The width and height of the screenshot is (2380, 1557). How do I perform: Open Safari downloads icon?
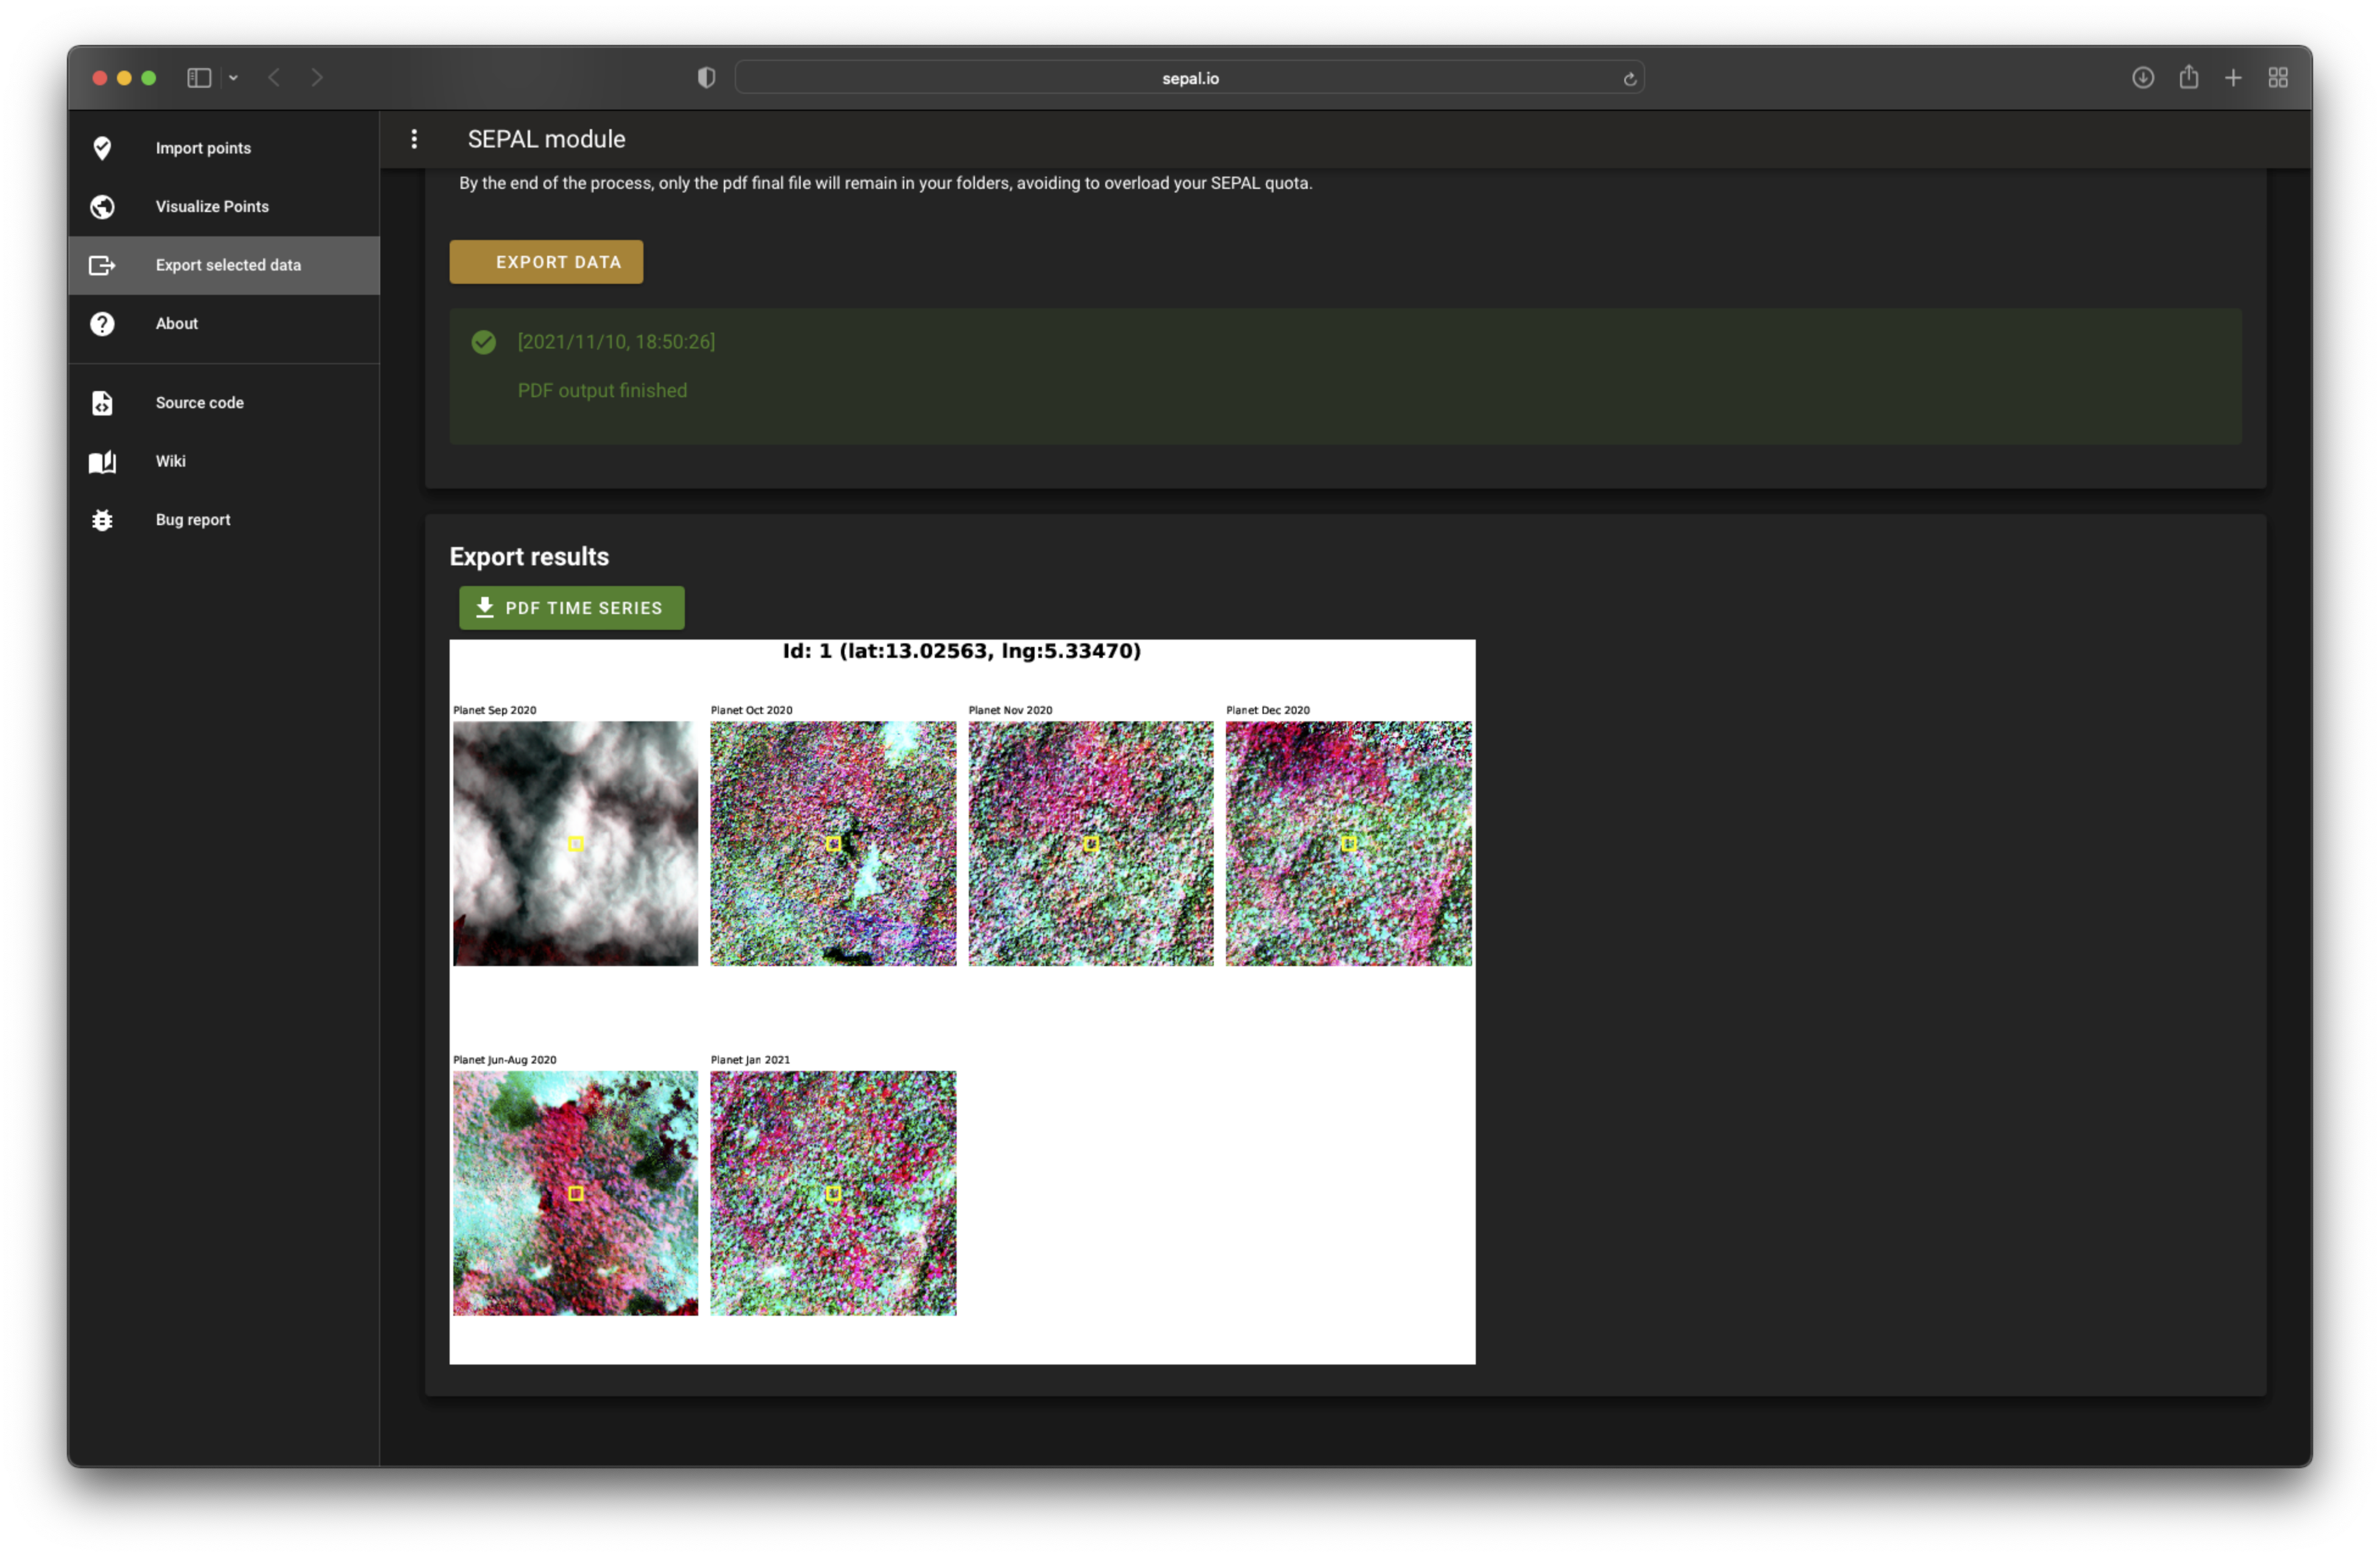(2142, 77)
